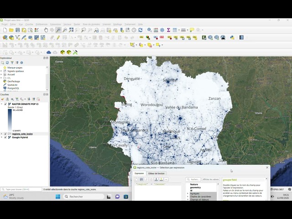Switch to the Éditeur de fonction tab
Screen dimensions: 292x219
coord(156,173)
